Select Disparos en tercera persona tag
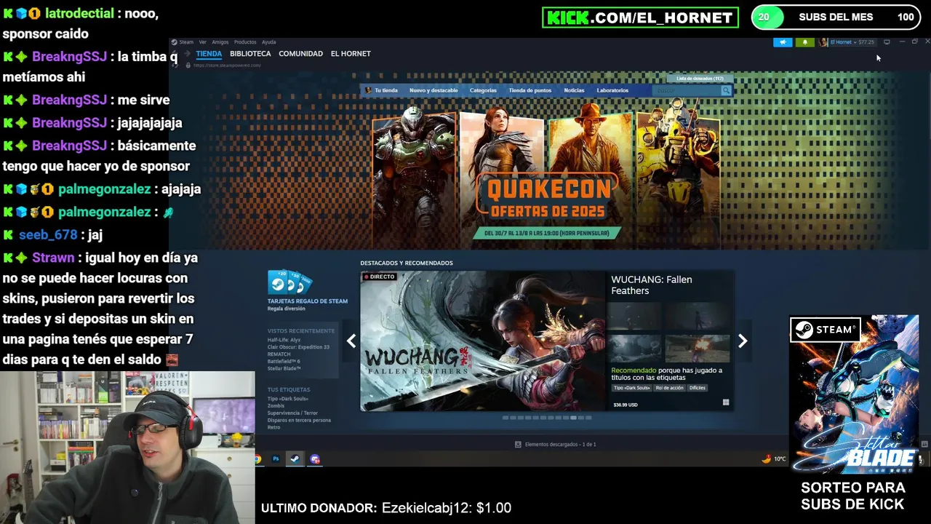 click(x=299, y=420)
